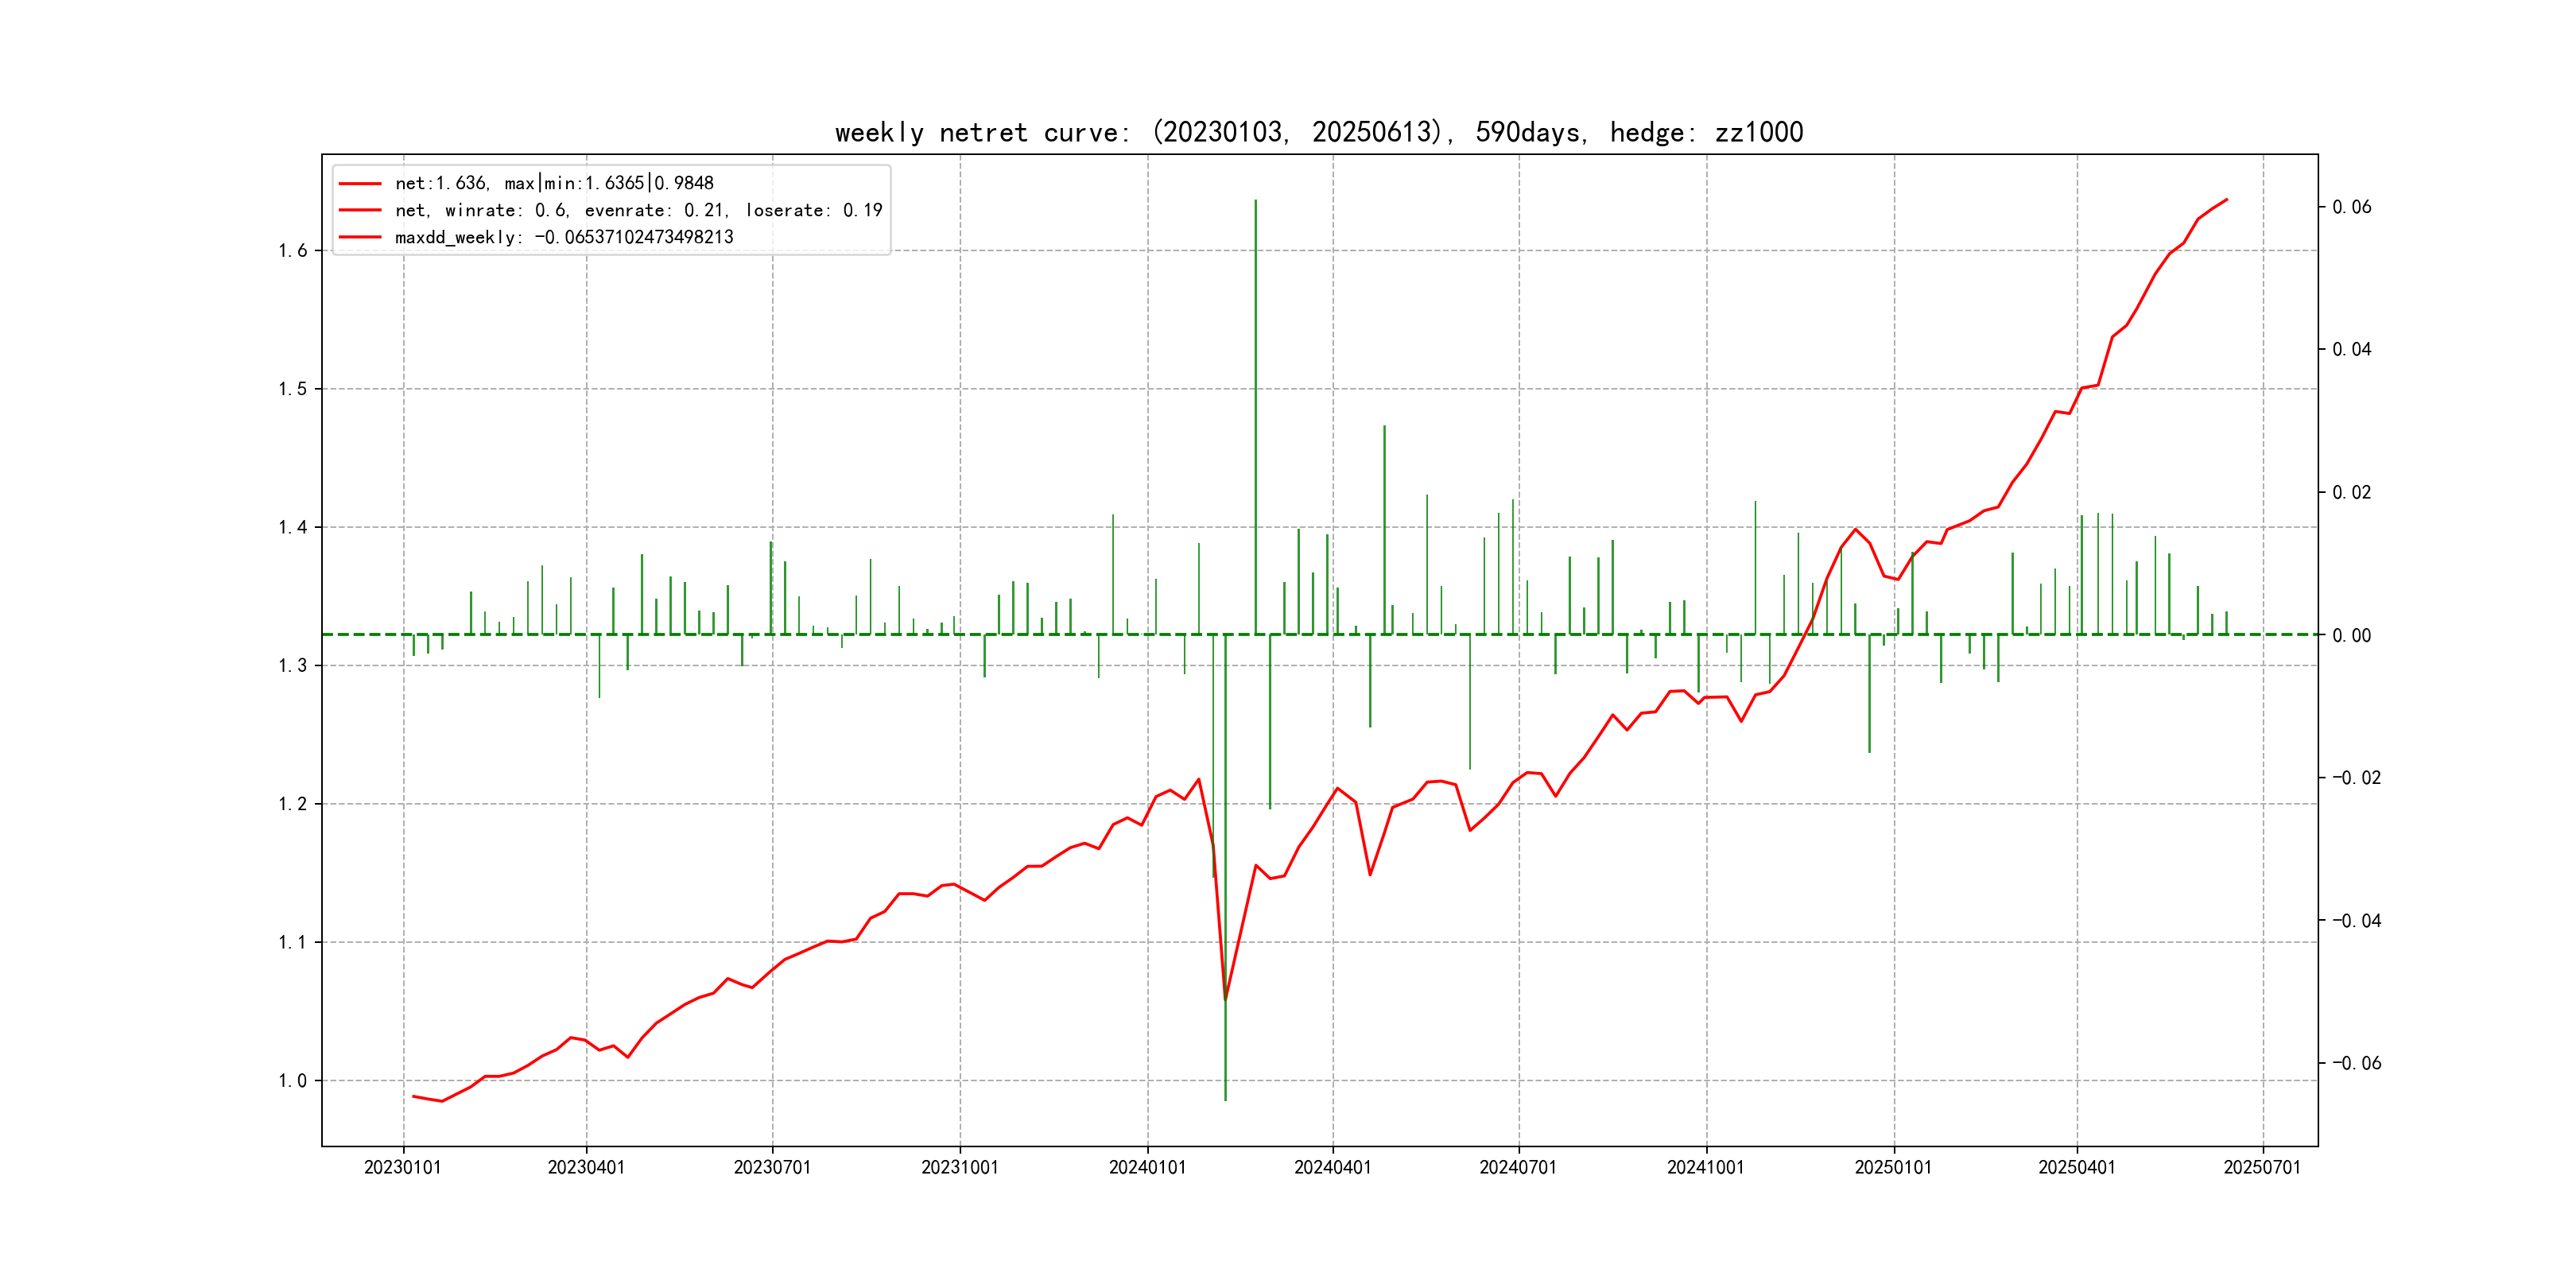2576x1288 pixels.
Task: Click the 20231001 x-axis date label
Action: tap(960, 1167)
